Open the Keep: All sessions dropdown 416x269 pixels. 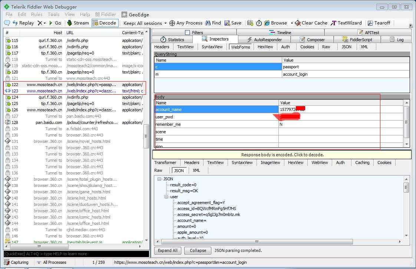tap(145, 23)
